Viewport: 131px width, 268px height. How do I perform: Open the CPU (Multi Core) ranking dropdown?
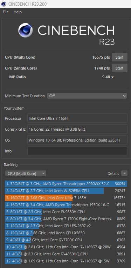[26, 174]
